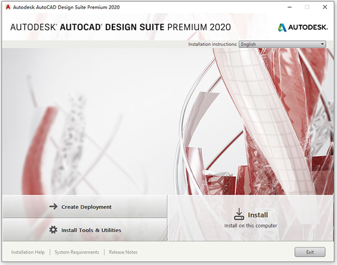Minimize the installer window
The image size is (337, 265).
point(290,7)
